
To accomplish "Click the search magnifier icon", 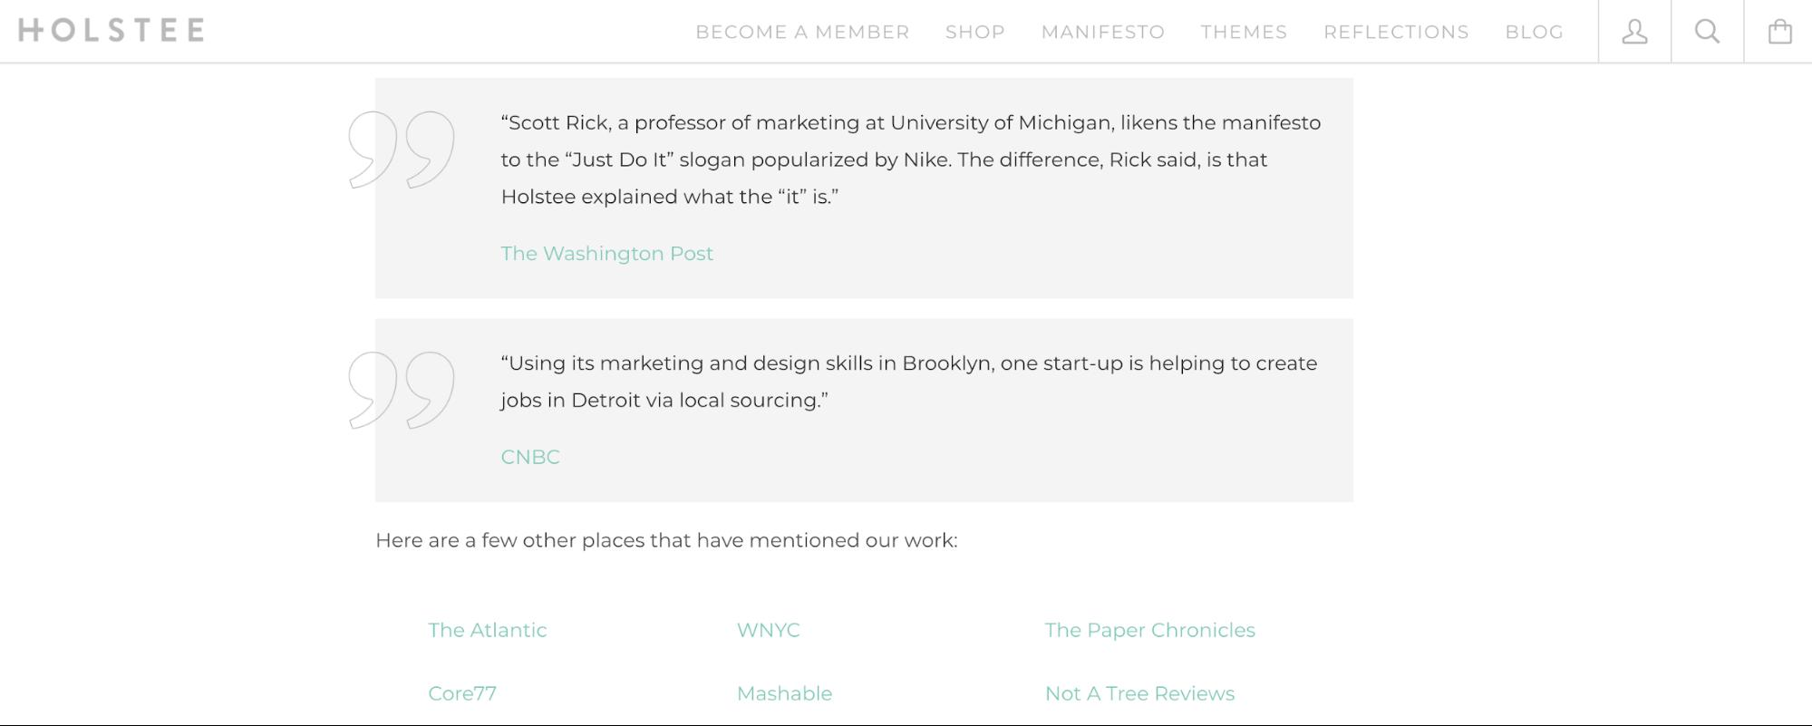I will [x=1707, y=32].
